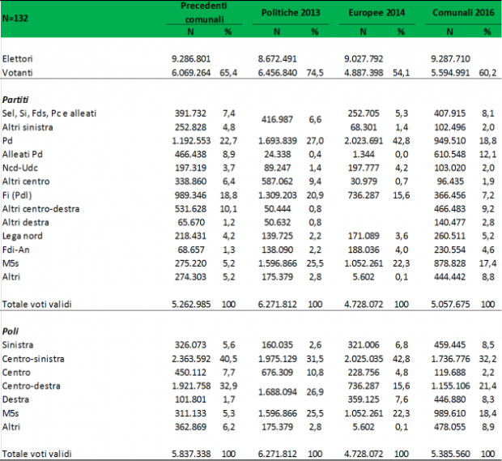Click Elettori value 8.672.491

(x=278, y=59)
